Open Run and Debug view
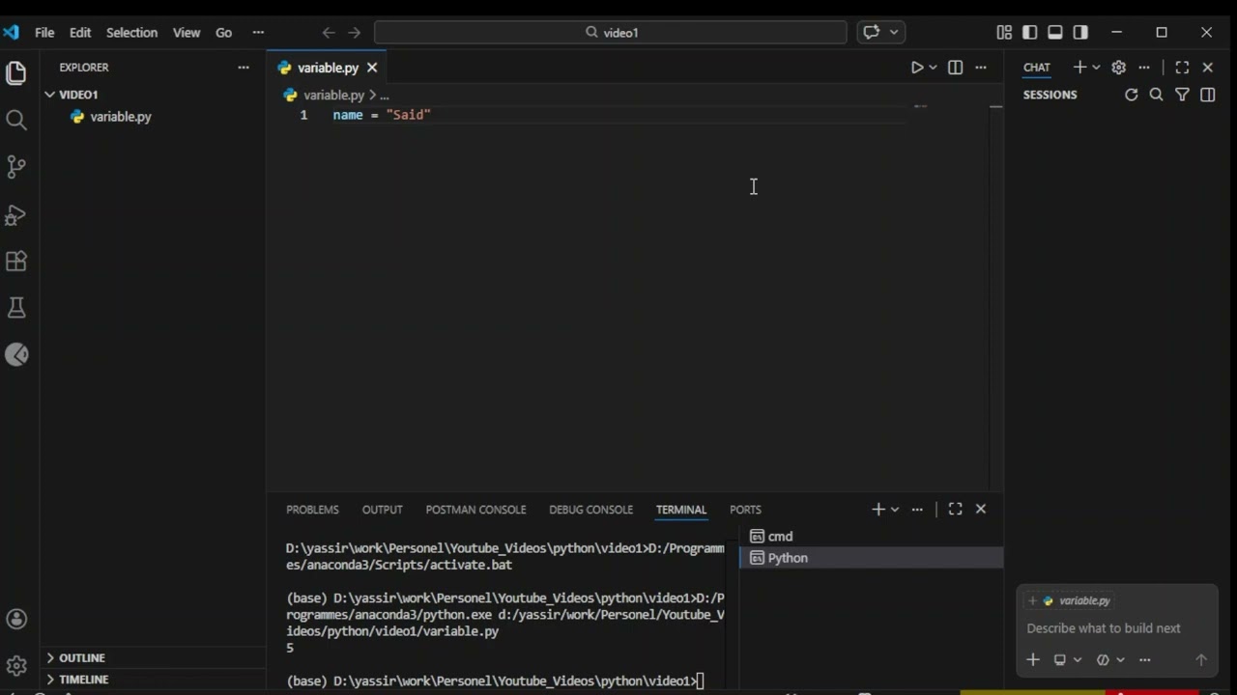1237x695 pixels. [x=16, y=214]
